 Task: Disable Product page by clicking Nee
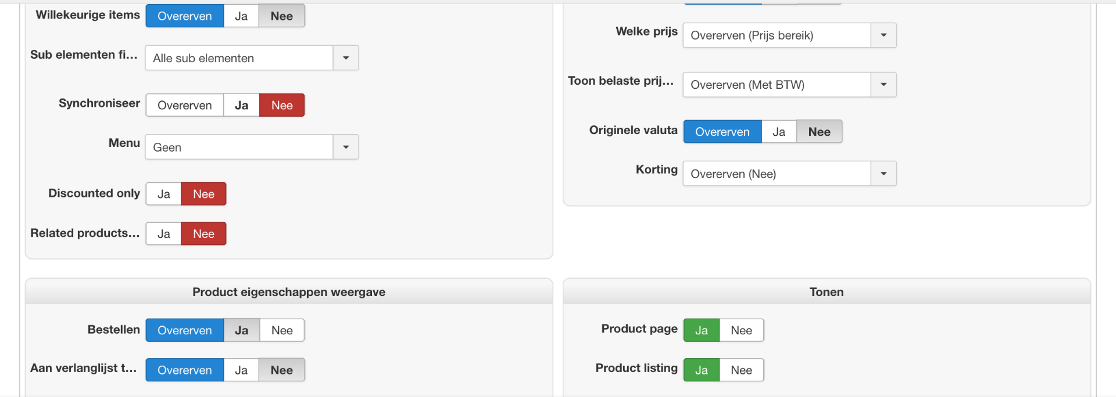[741, 331]
